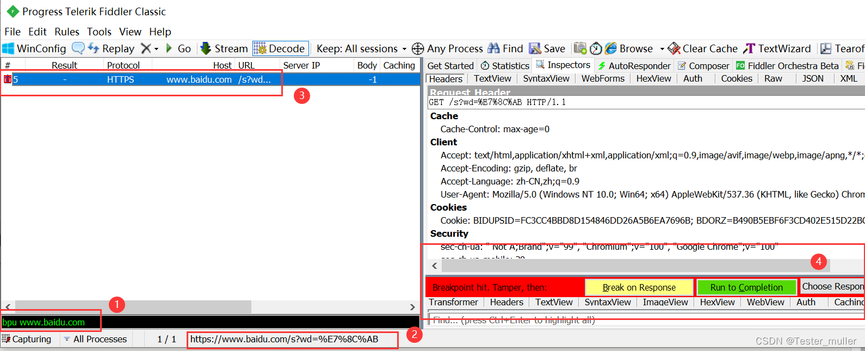Screen dimensions: 865x351
Task: Select the response WebView tab
Action: (x=765, y=302)
